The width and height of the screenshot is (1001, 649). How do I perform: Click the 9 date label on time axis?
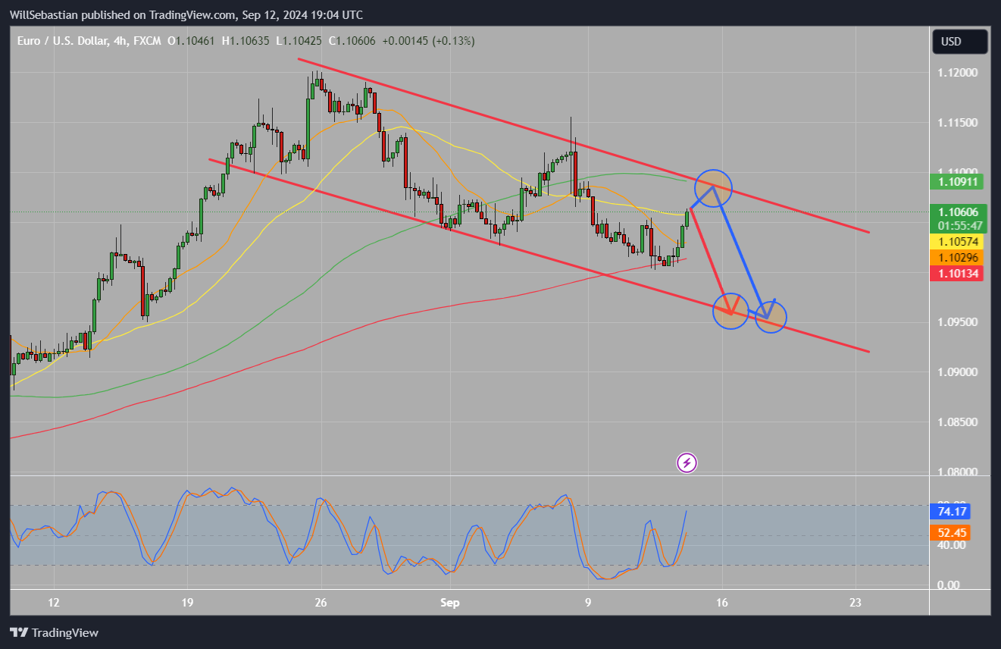(588, 603)
